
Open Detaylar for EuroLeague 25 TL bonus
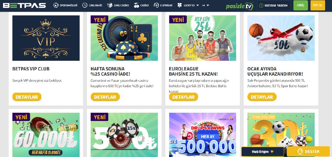click(x=183, y=97)
